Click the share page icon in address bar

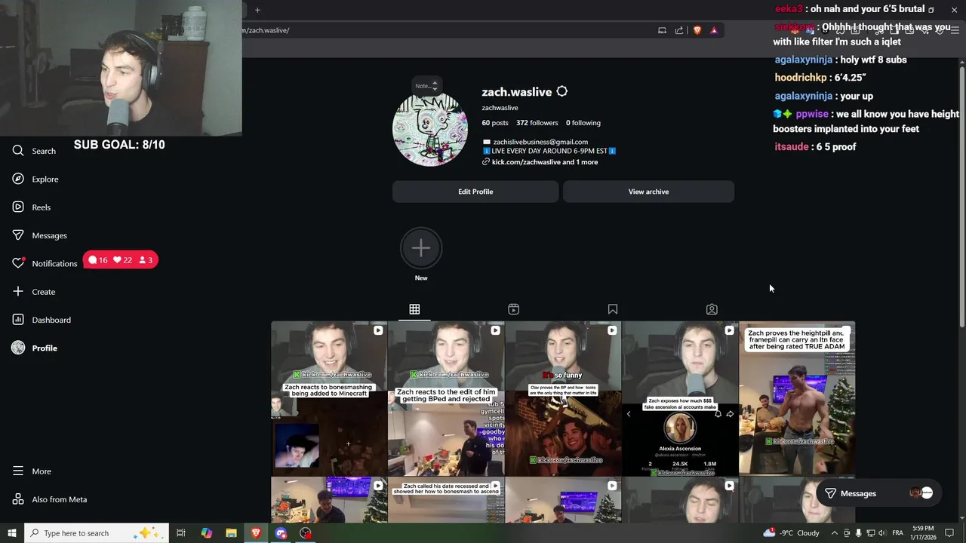coord(679,30)
